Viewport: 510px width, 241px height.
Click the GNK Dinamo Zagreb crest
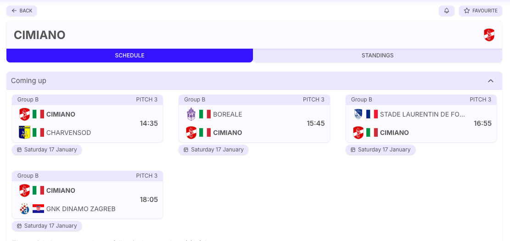24,209
